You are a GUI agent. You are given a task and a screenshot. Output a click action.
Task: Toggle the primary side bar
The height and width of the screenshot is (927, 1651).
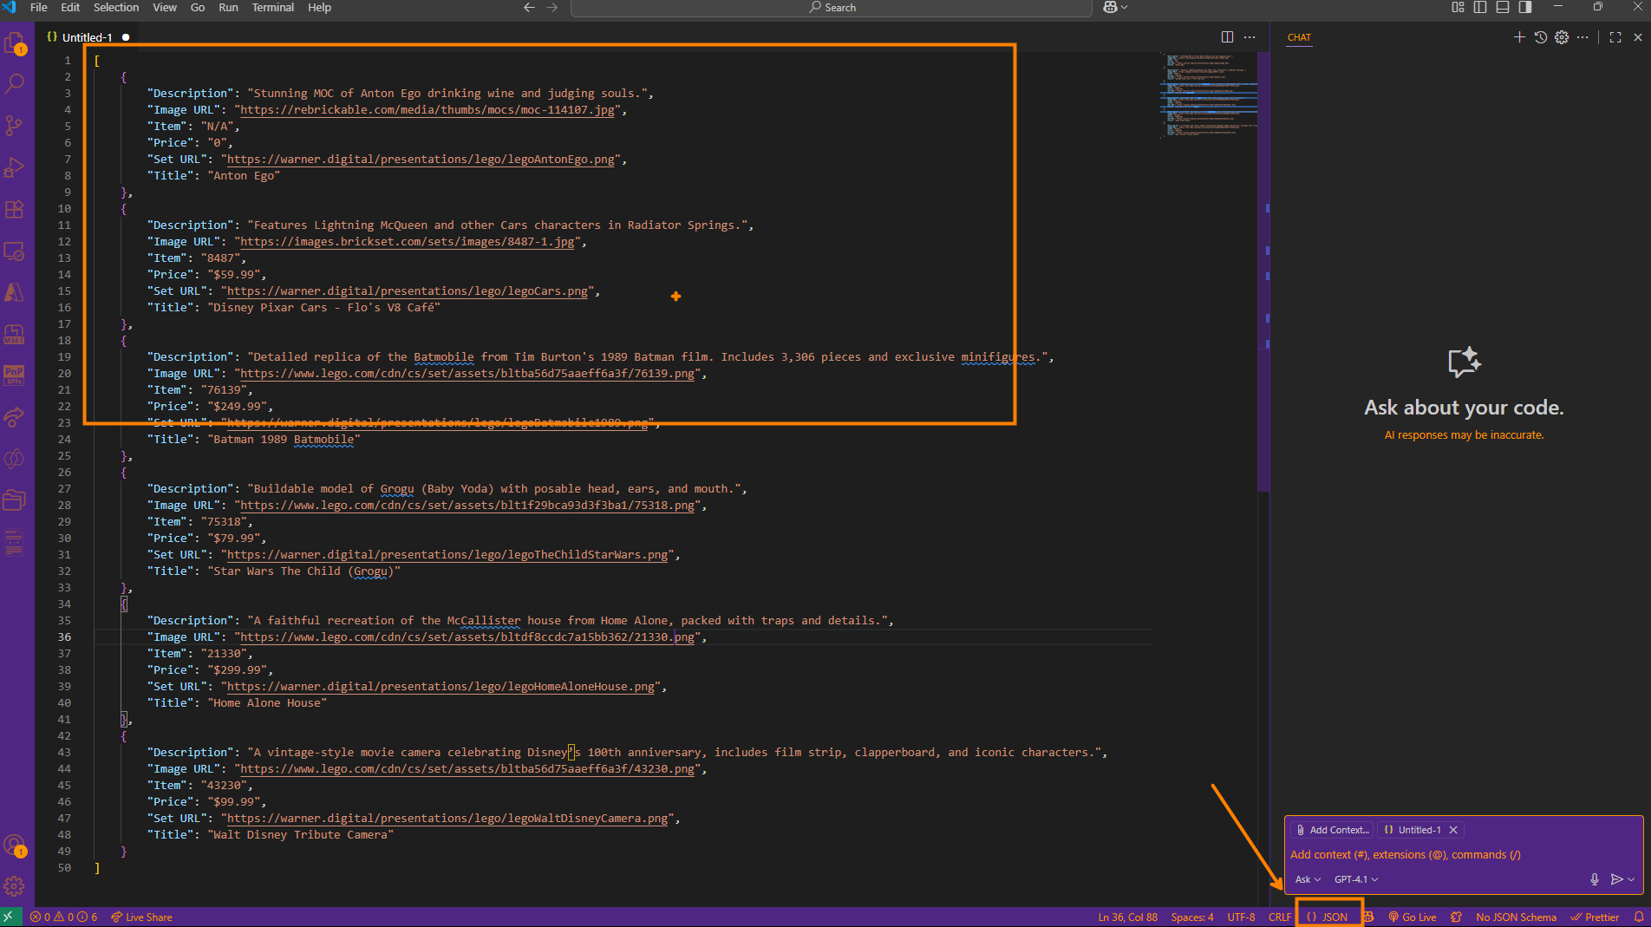[1480, 7]
